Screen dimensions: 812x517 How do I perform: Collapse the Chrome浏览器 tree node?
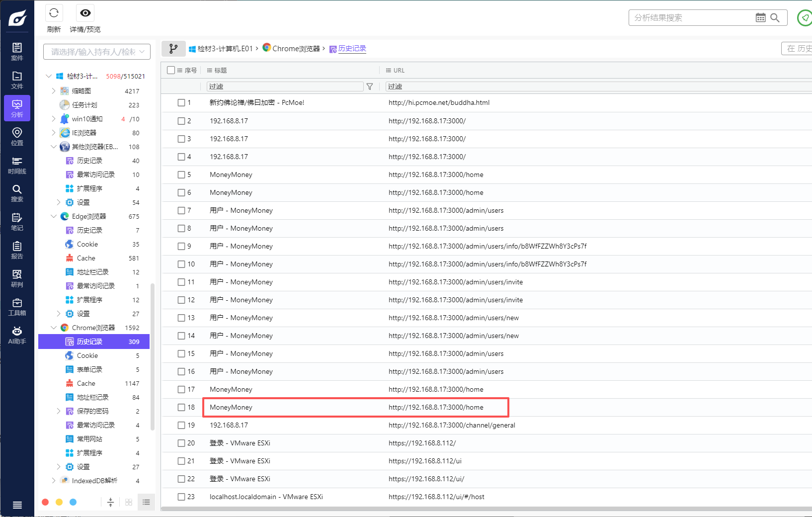[54, 328]
